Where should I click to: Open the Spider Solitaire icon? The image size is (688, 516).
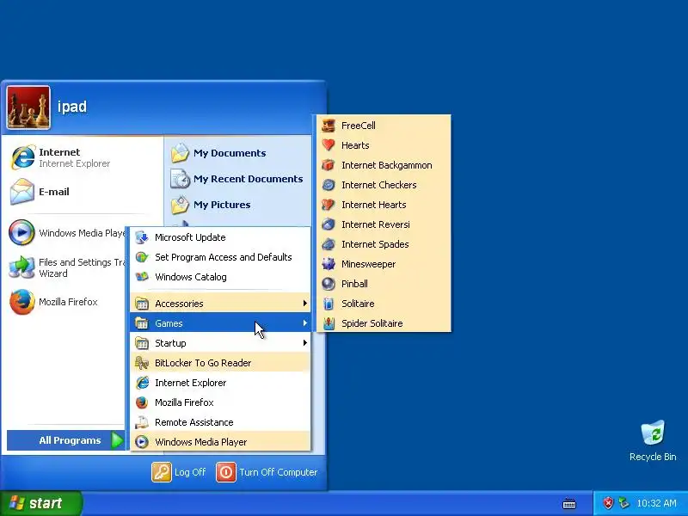(x=329, y=323)
